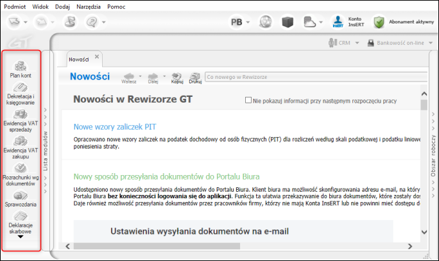Screen dimensions: 439x261
Task: Click 'Co nowego w Rewizorze' address field
Action: point(316,77)
